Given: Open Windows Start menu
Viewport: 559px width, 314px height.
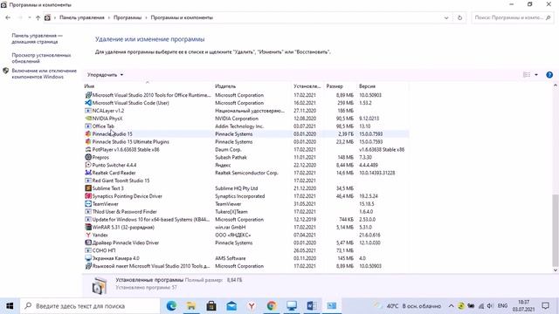Looking at the screenshot, I should coord(10,306).
